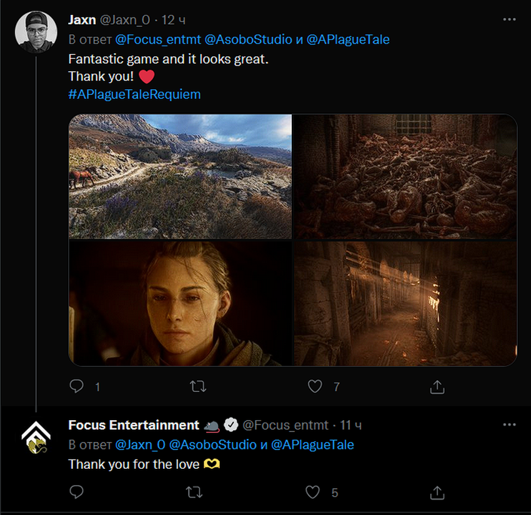Like the Focus Entertainment reply
The image size is (531, 515).
coord(312,493)
